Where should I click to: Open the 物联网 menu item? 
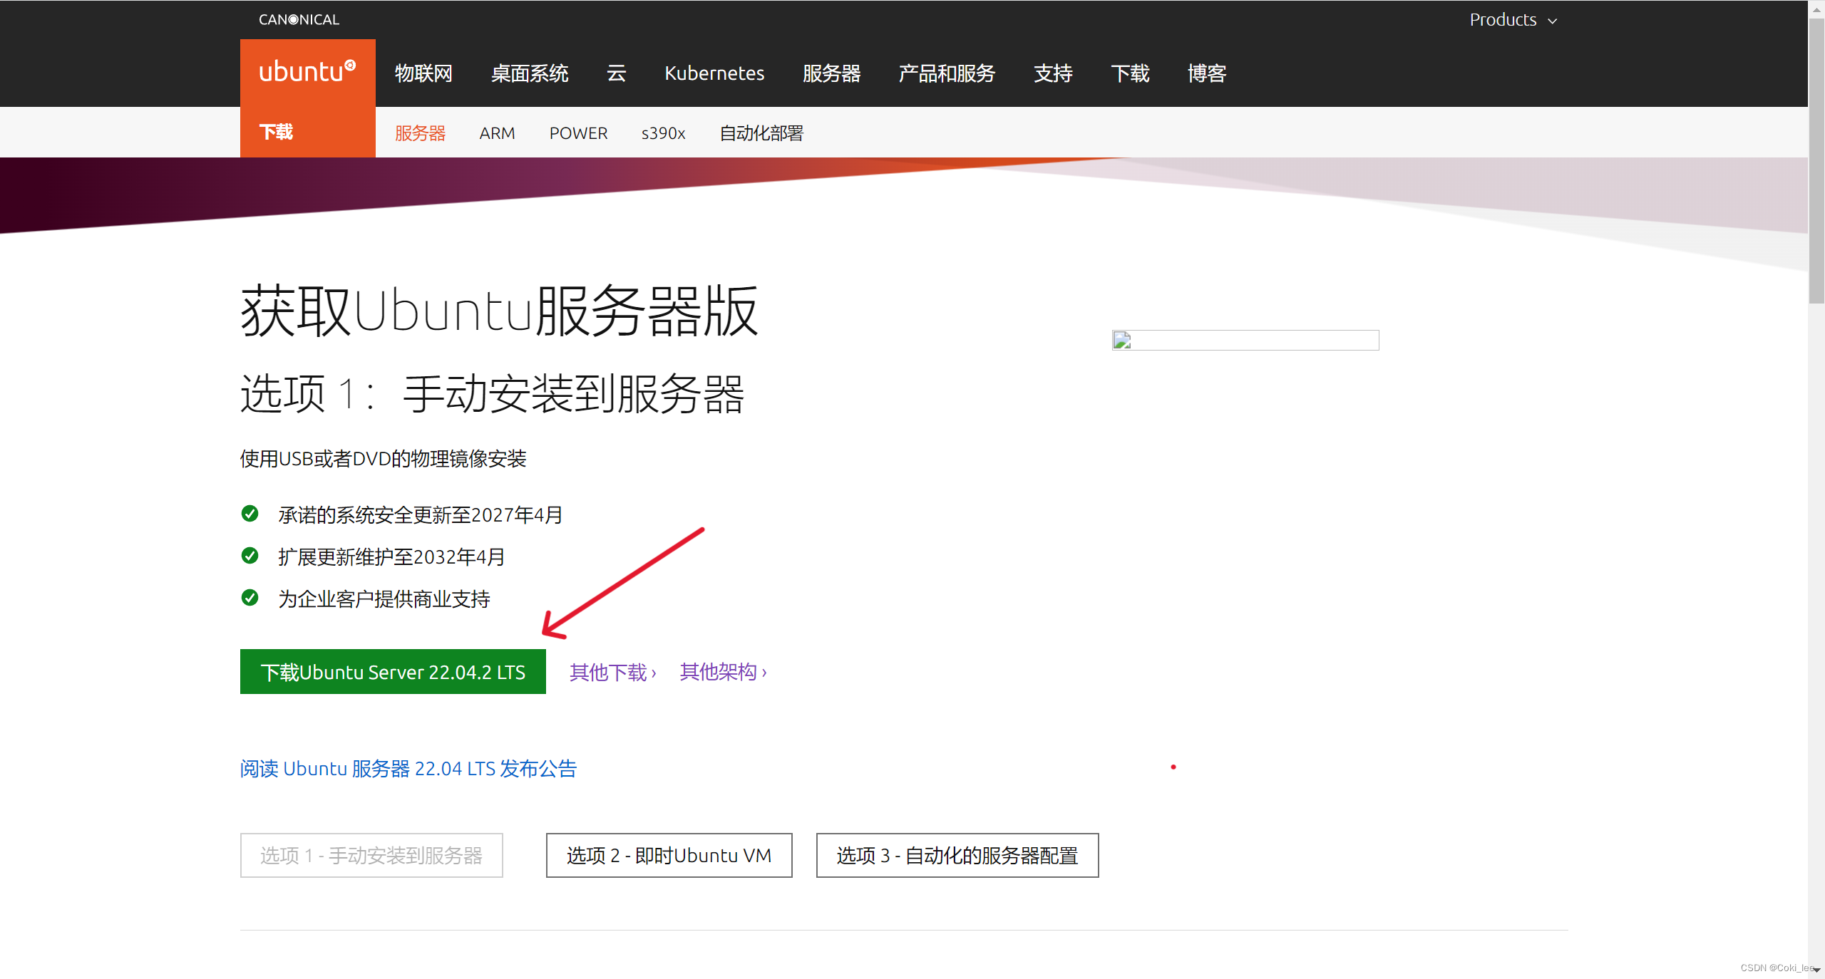point(423,73)
